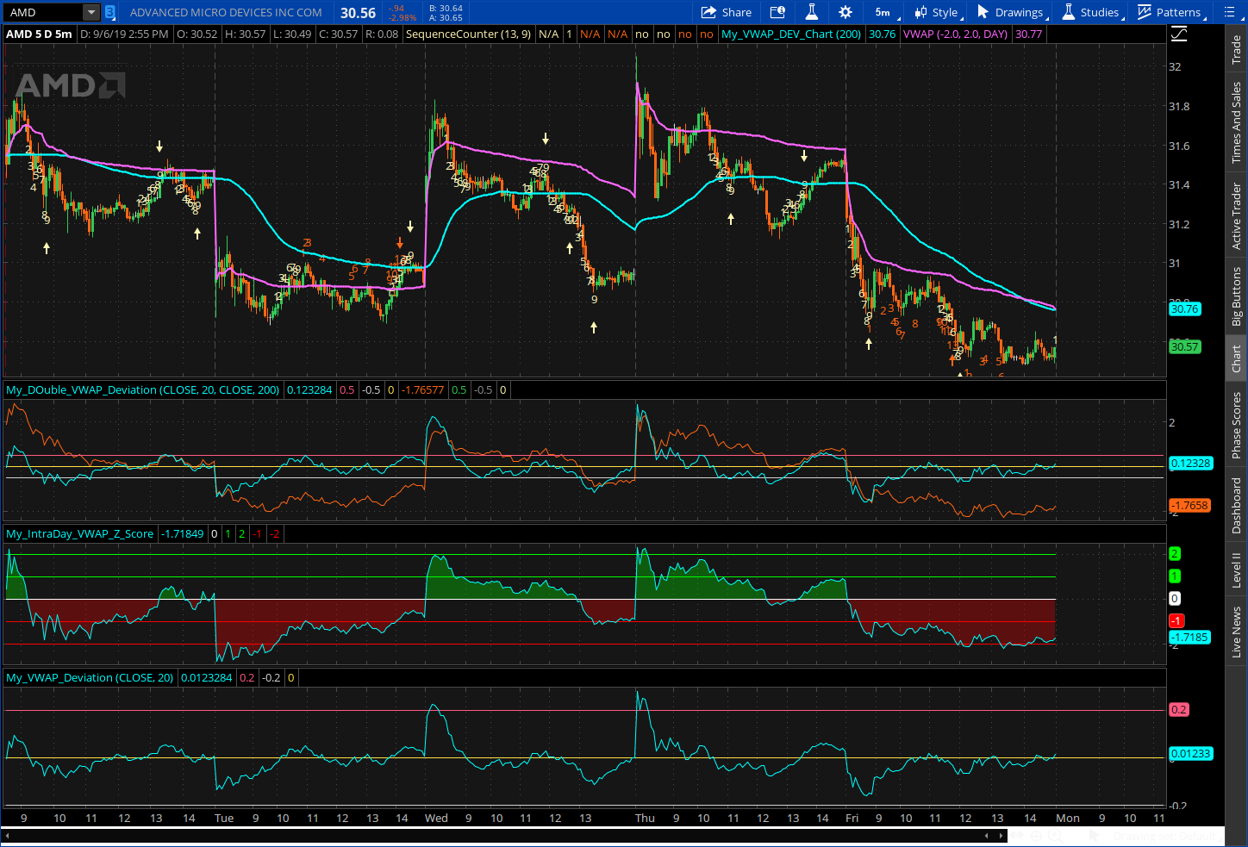Click the red -1 level marker on Z-score axis
1248x847 pixels.
click(1176, 621)
